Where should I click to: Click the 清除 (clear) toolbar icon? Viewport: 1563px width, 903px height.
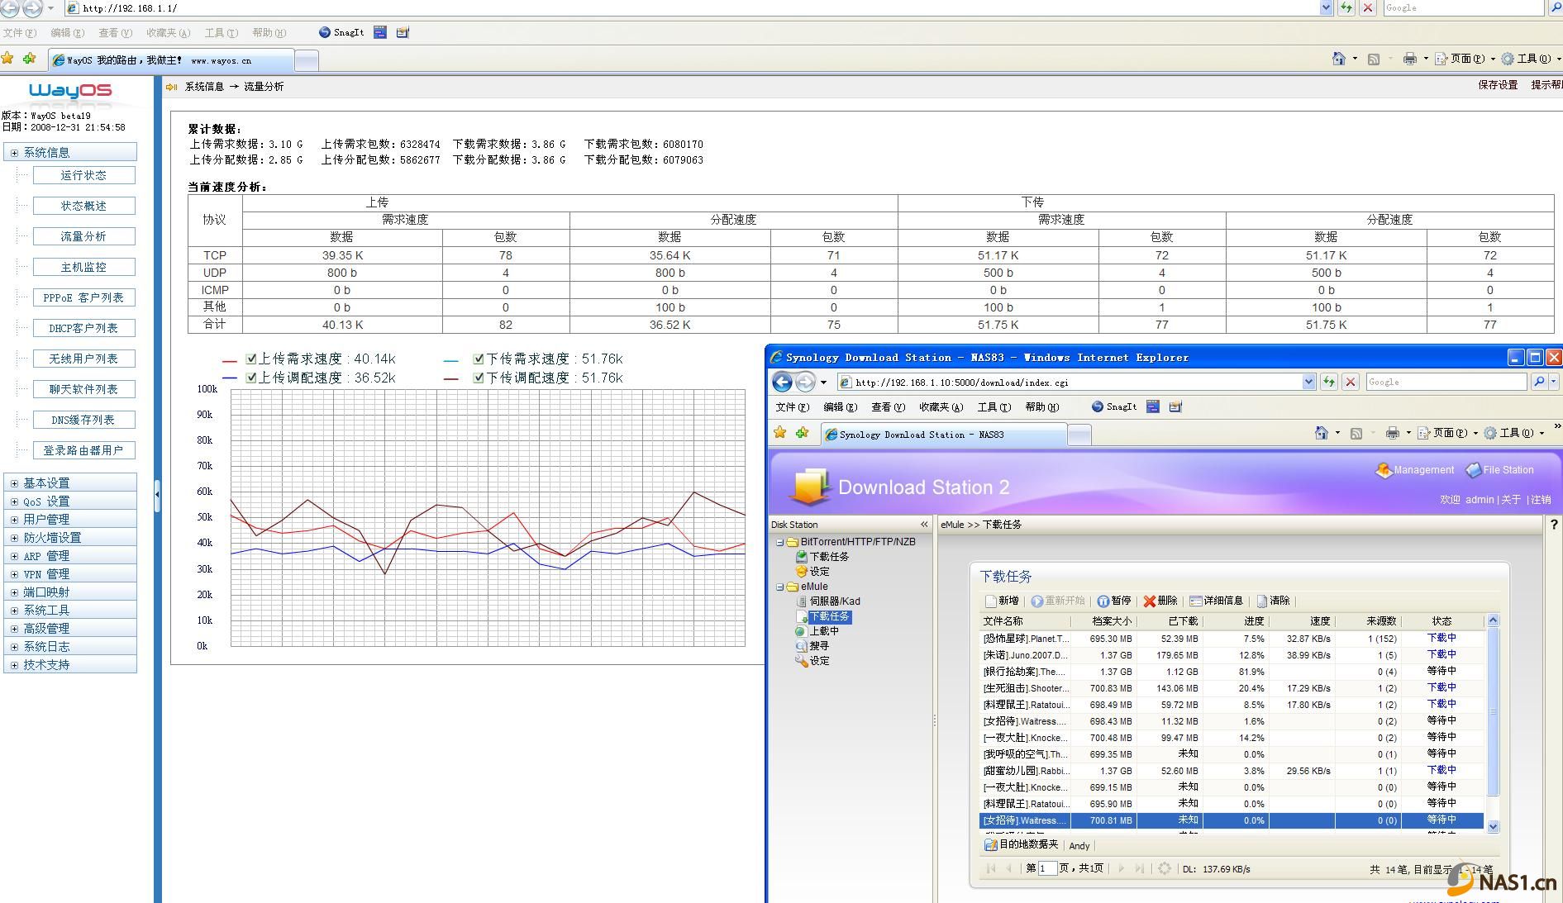[1261, 601]
